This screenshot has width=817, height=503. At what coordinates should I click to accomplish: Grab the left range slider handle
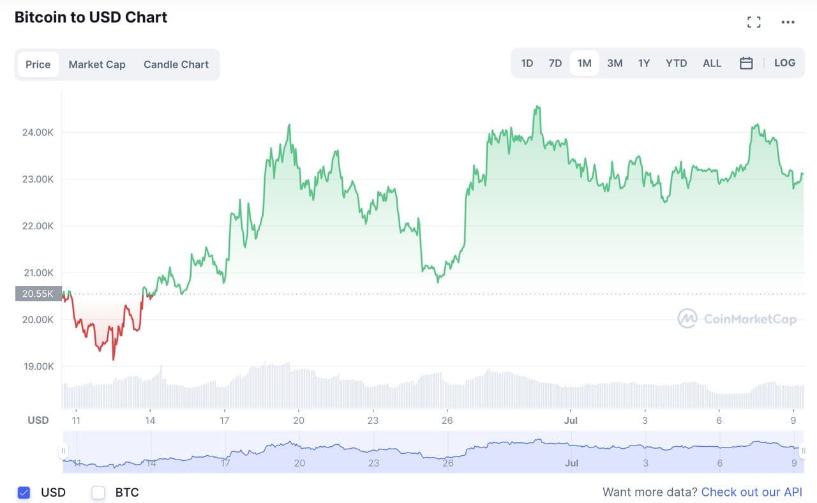click(x=63, y=451)
